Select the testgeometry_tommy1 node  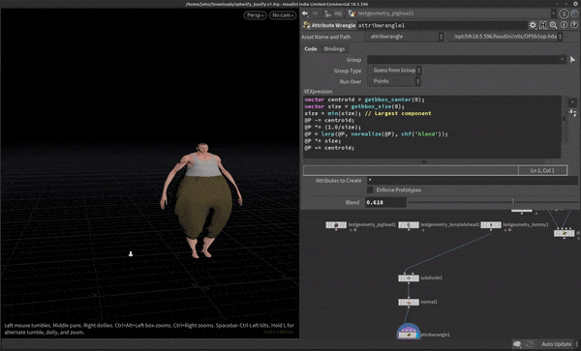point(491,225)
